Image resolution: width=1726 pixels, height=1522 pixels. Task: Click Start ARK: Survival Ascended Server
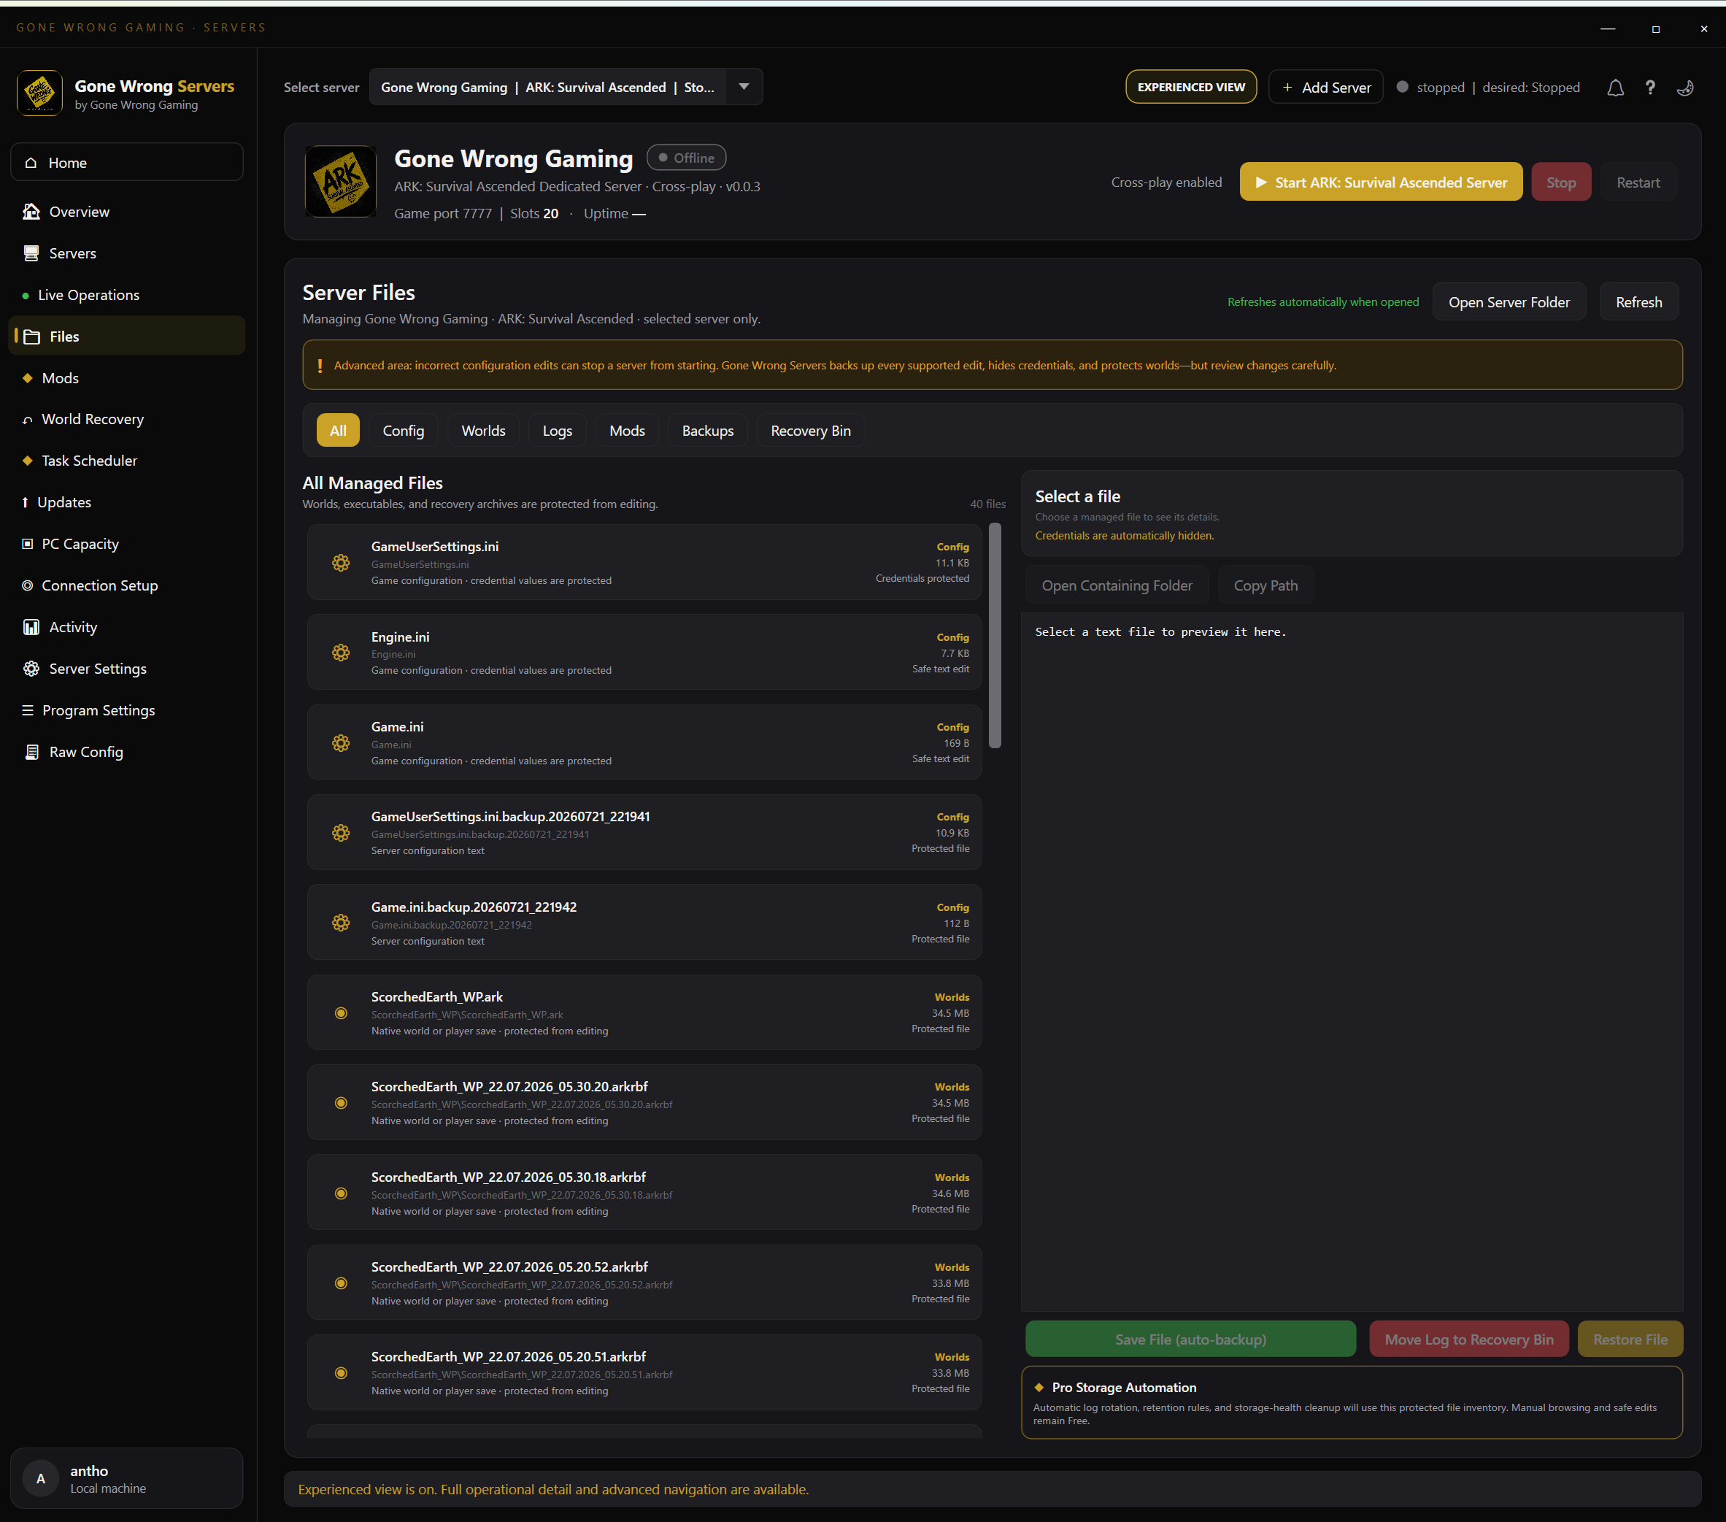point(1381,182)
